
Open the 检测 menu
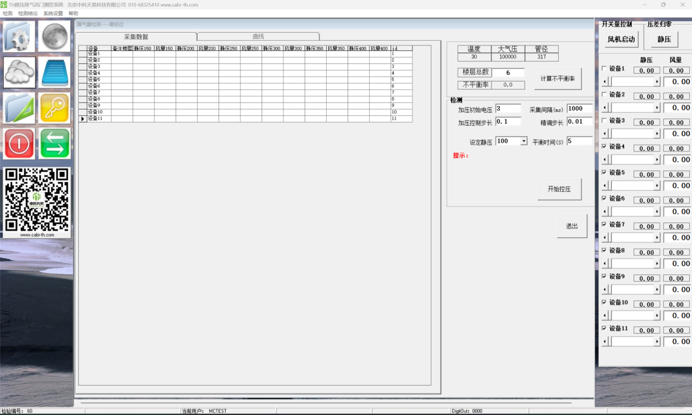tap(8, 14)
